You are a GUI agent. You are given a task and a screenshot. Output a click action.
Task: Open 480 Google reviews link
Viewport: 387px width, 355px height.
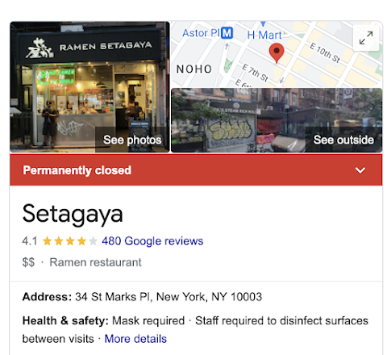point(152,241)
